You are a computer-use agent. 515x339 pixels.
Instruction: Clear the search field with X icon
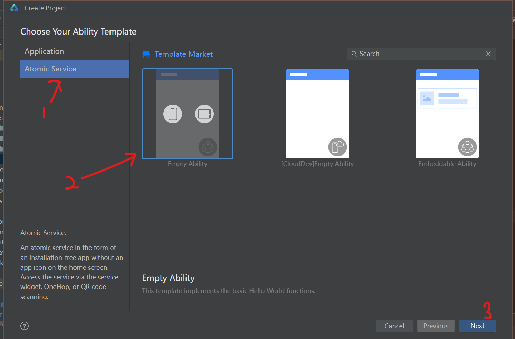tap(488, 54)
